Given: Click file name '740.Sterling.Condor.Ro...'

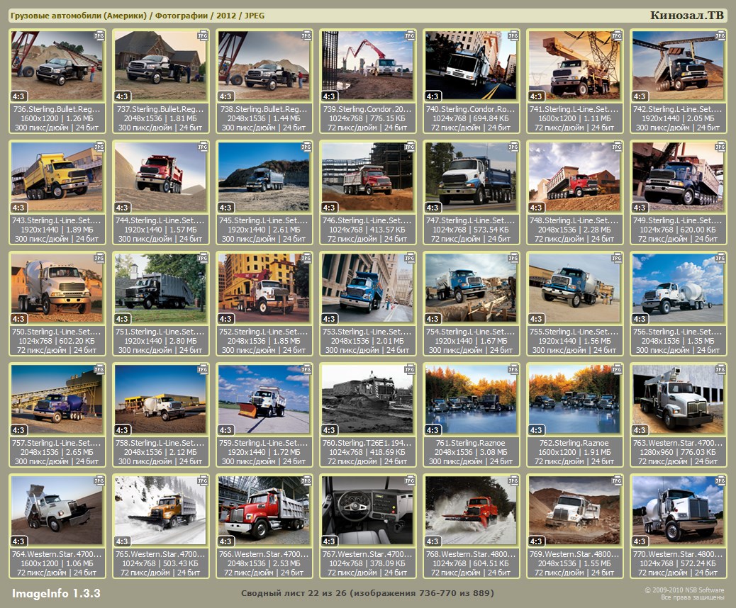Looking at the screenshot, I should coord(471,109).
